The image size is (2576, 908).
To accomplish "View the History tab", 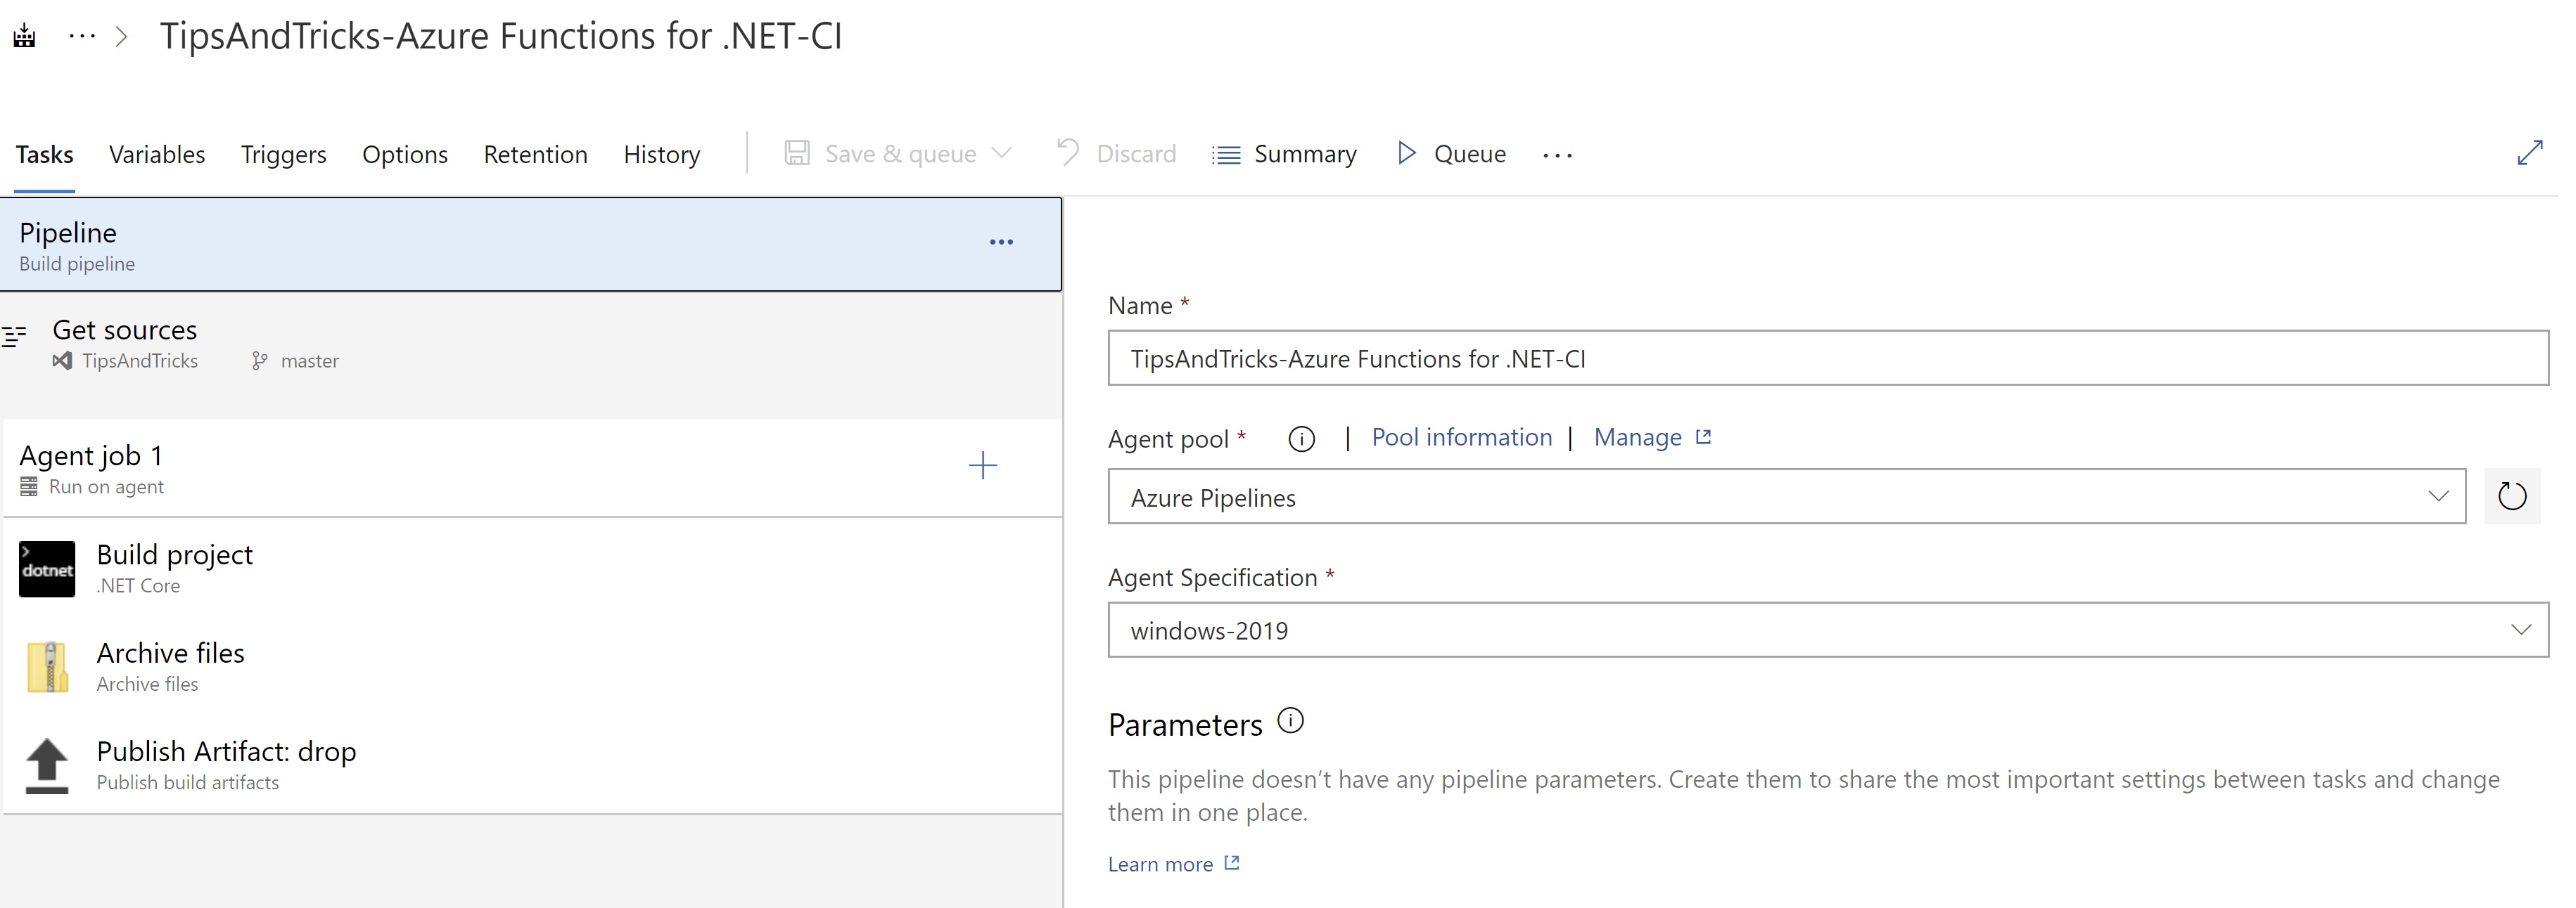I will (661, 154).
